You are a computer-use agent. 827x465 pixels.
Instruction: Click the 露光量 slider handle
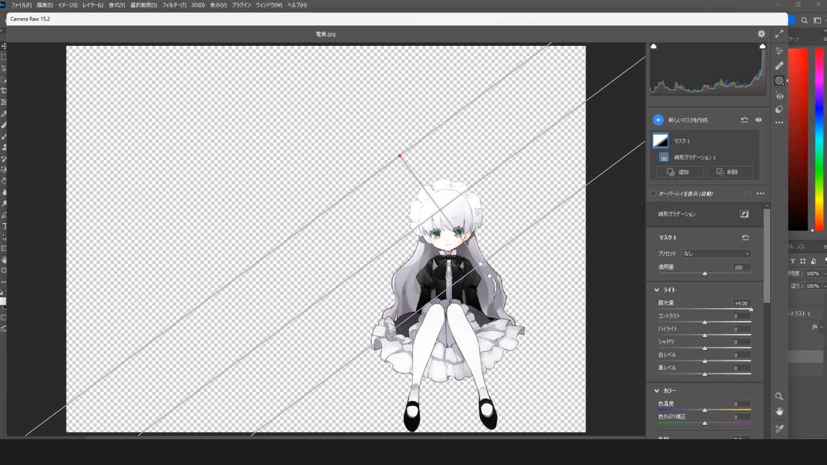click(751, 309)
